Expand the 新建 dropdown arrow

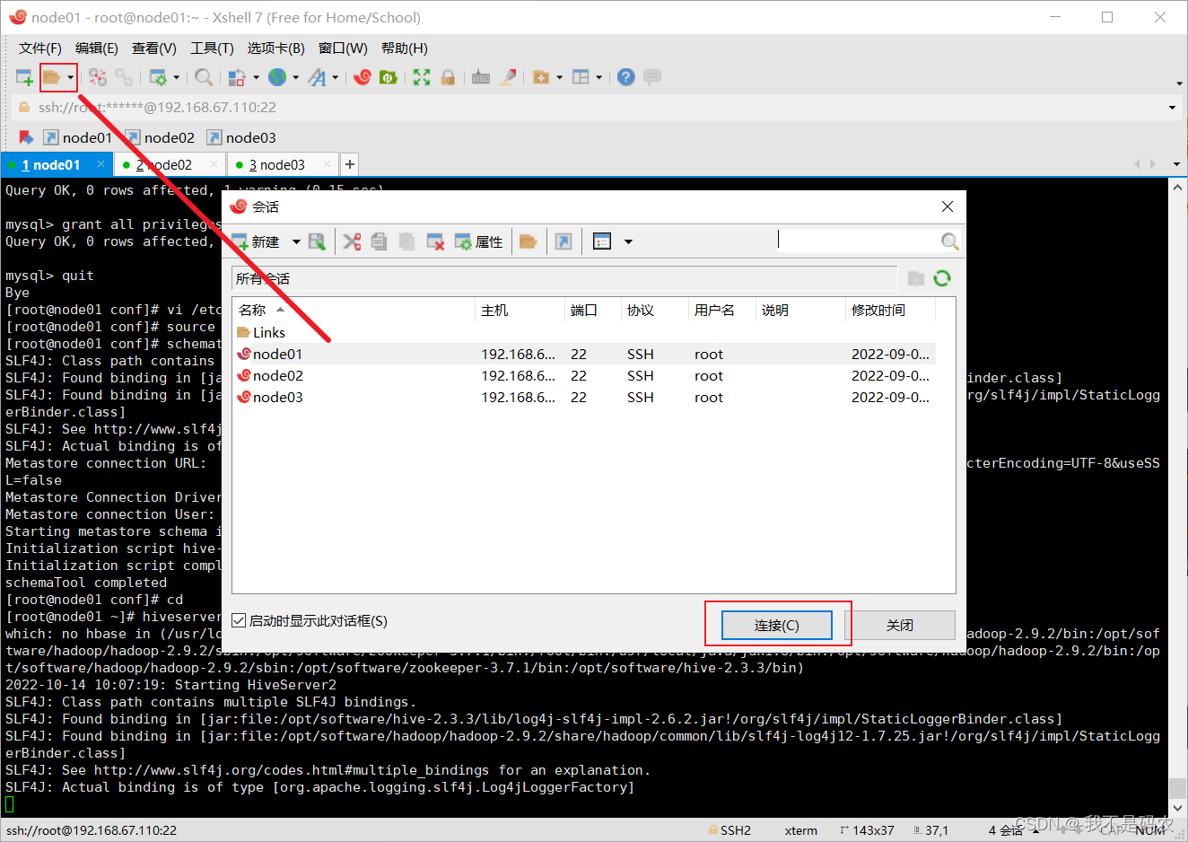point(296,241)
